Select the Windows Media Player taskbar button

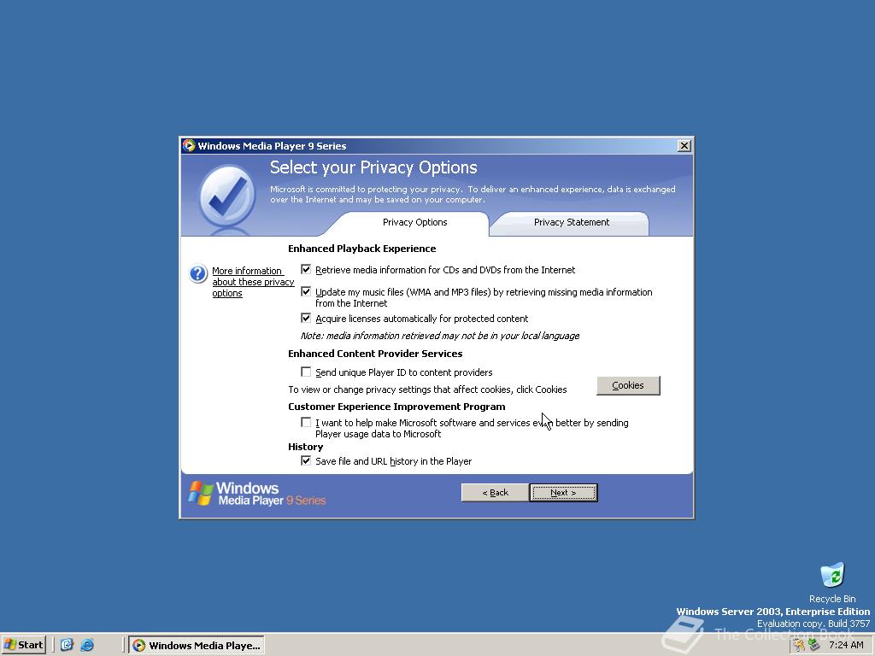point(197,646)
